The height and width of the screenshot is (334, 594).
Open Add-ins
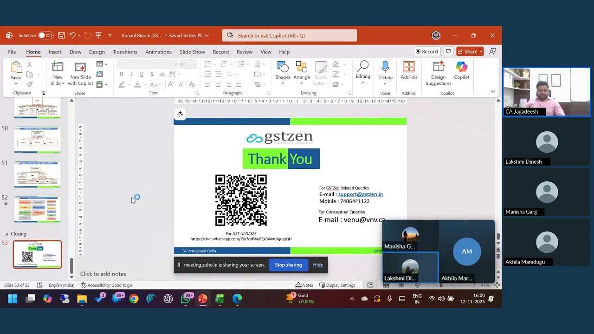(x=409, y=71)
